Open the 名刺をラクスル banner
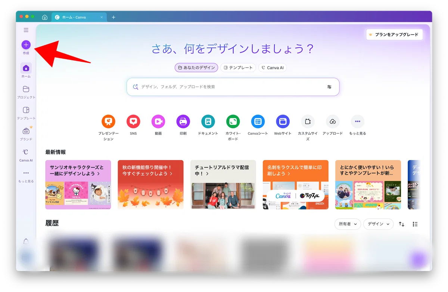 296,185
